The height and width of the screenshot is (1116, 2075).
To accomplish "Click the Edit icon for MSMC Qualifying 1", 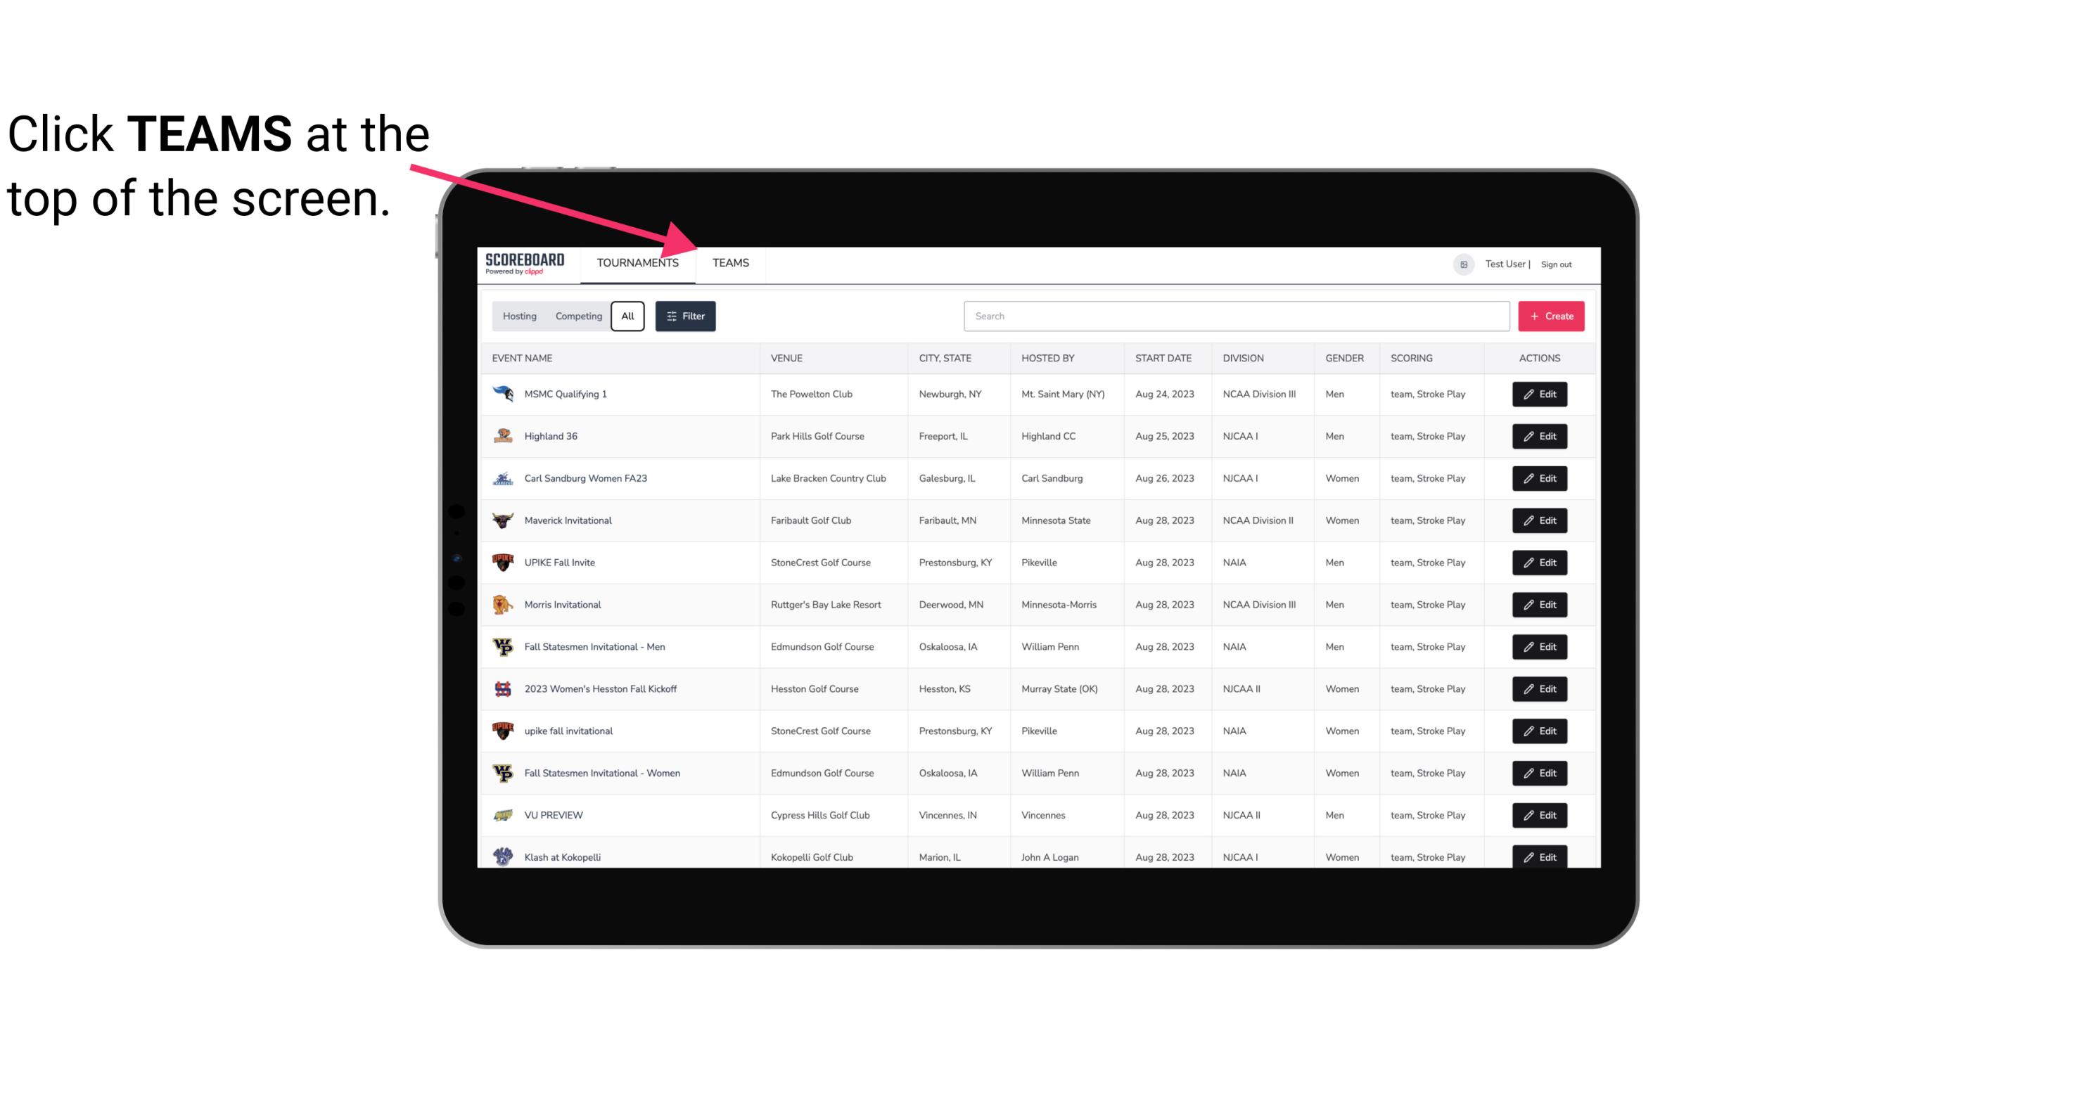I will pos(1539,395).
